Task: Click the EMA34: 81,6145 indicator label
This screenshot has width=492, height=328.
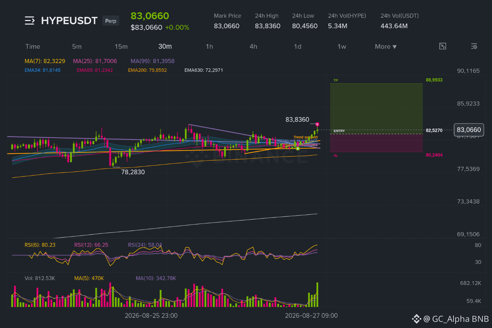Action: point(42,70)
